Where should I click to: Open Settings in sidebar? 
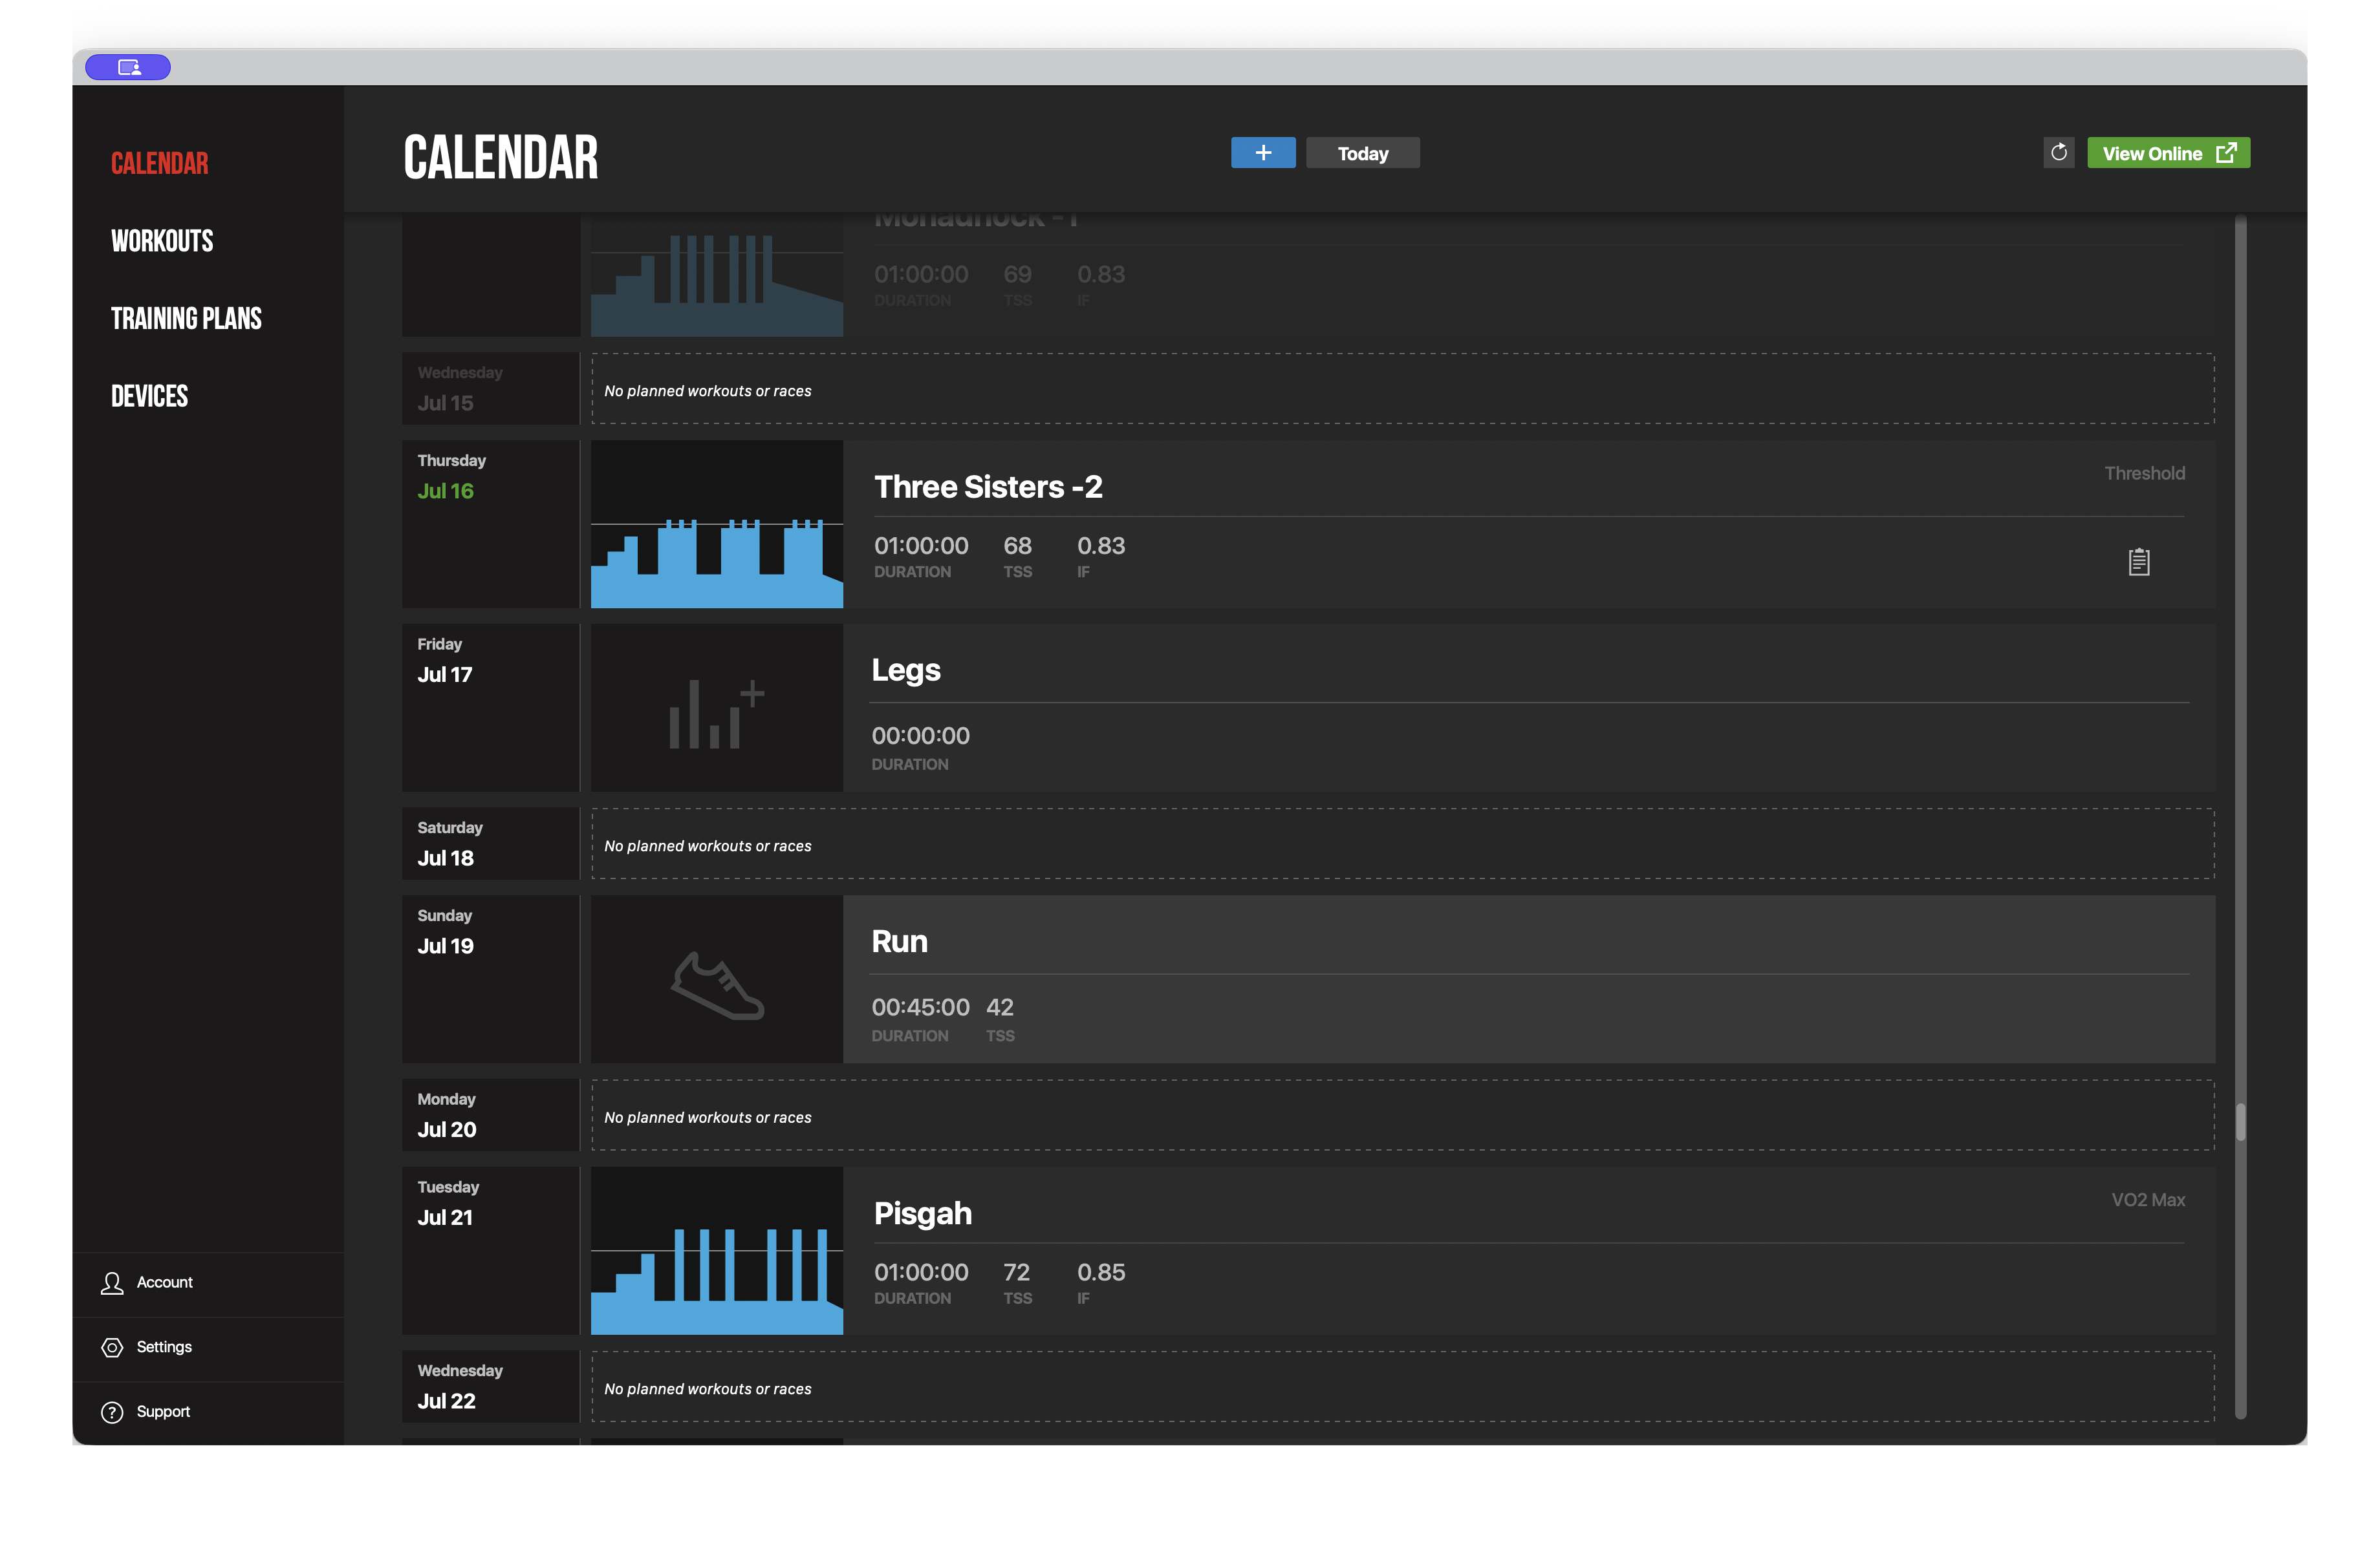coord(208,1348)
